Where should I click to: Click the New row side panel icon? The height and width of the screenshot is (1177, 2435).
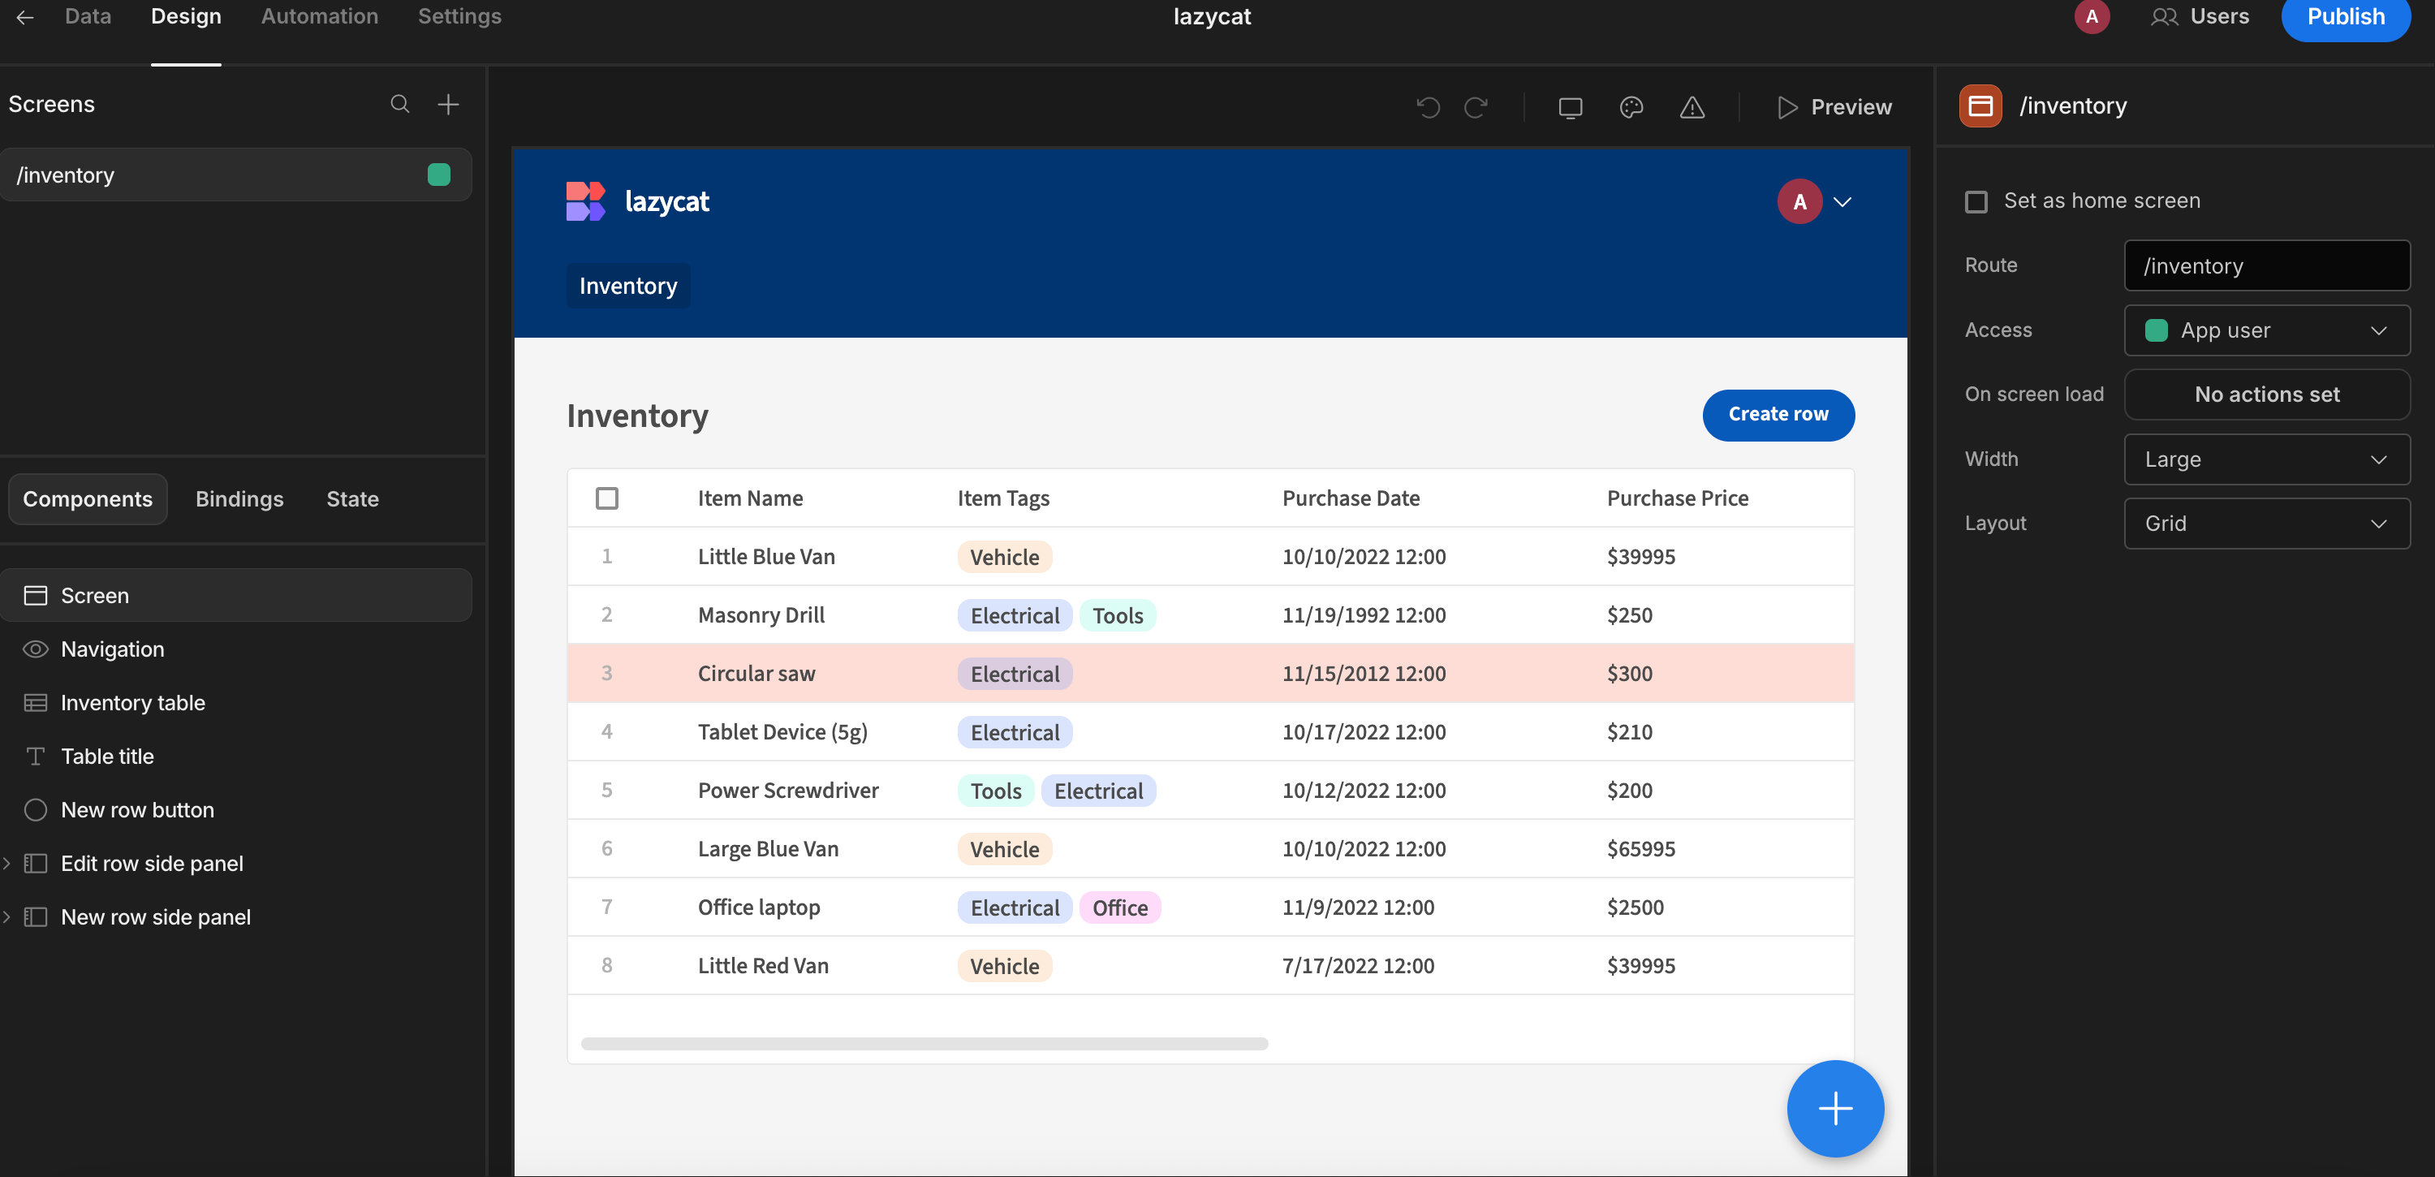point(35,917)
